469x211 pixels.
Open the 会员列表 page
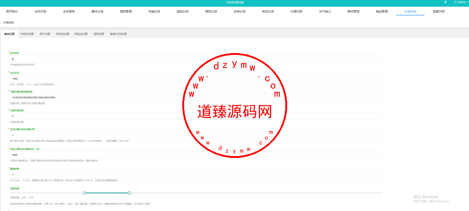[40, 11]
